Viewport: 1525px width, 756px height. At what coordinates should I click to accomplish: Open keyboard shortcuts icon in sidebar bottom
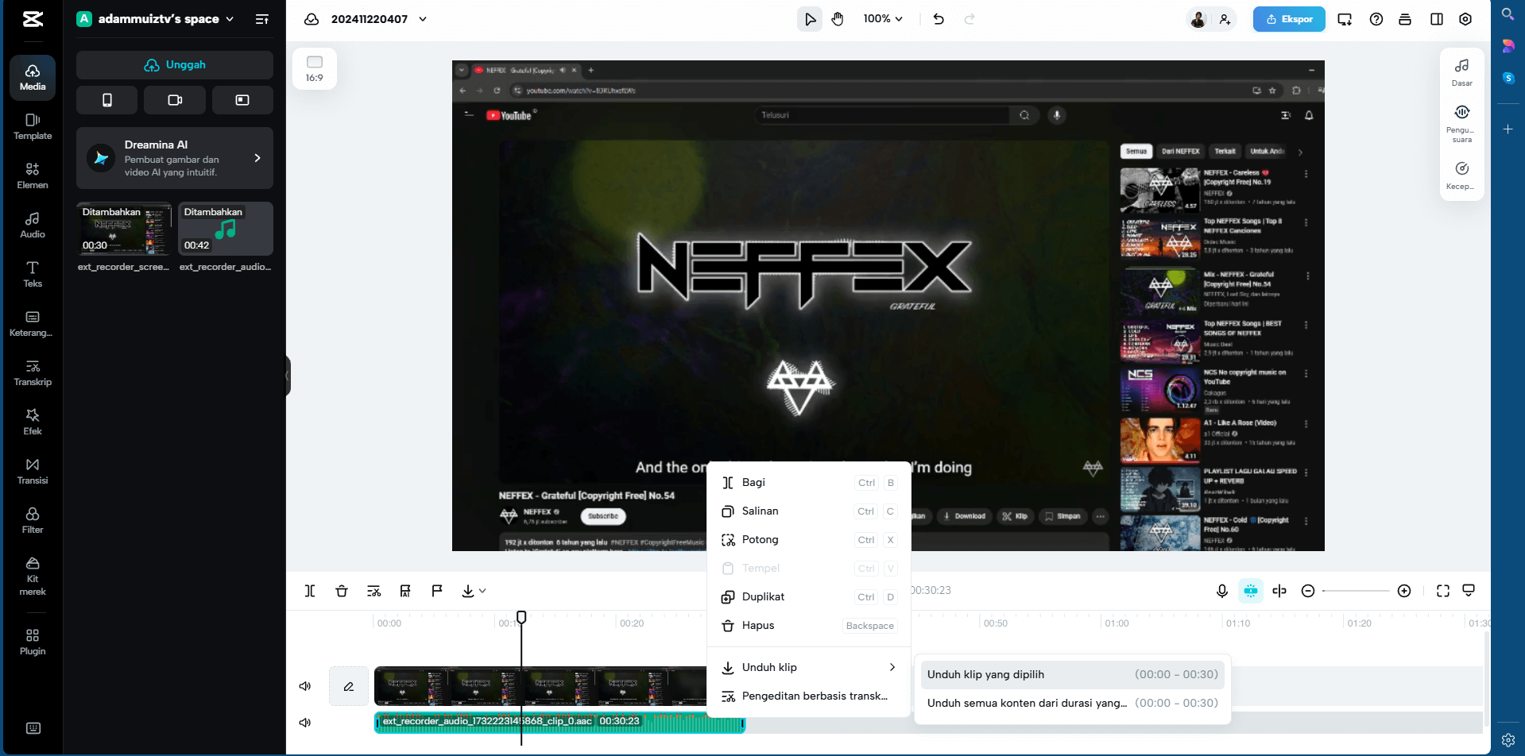click(33, 728)
